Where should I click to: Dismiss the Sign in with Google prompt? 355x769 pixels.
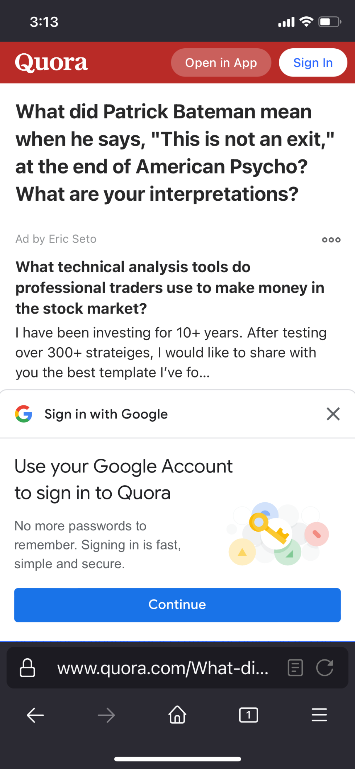[333, 414]
